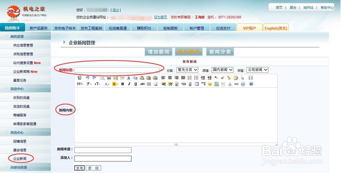Align text right in the editor
The height and width of the screenshot is (173, 341).
click(x=176, y=77)
